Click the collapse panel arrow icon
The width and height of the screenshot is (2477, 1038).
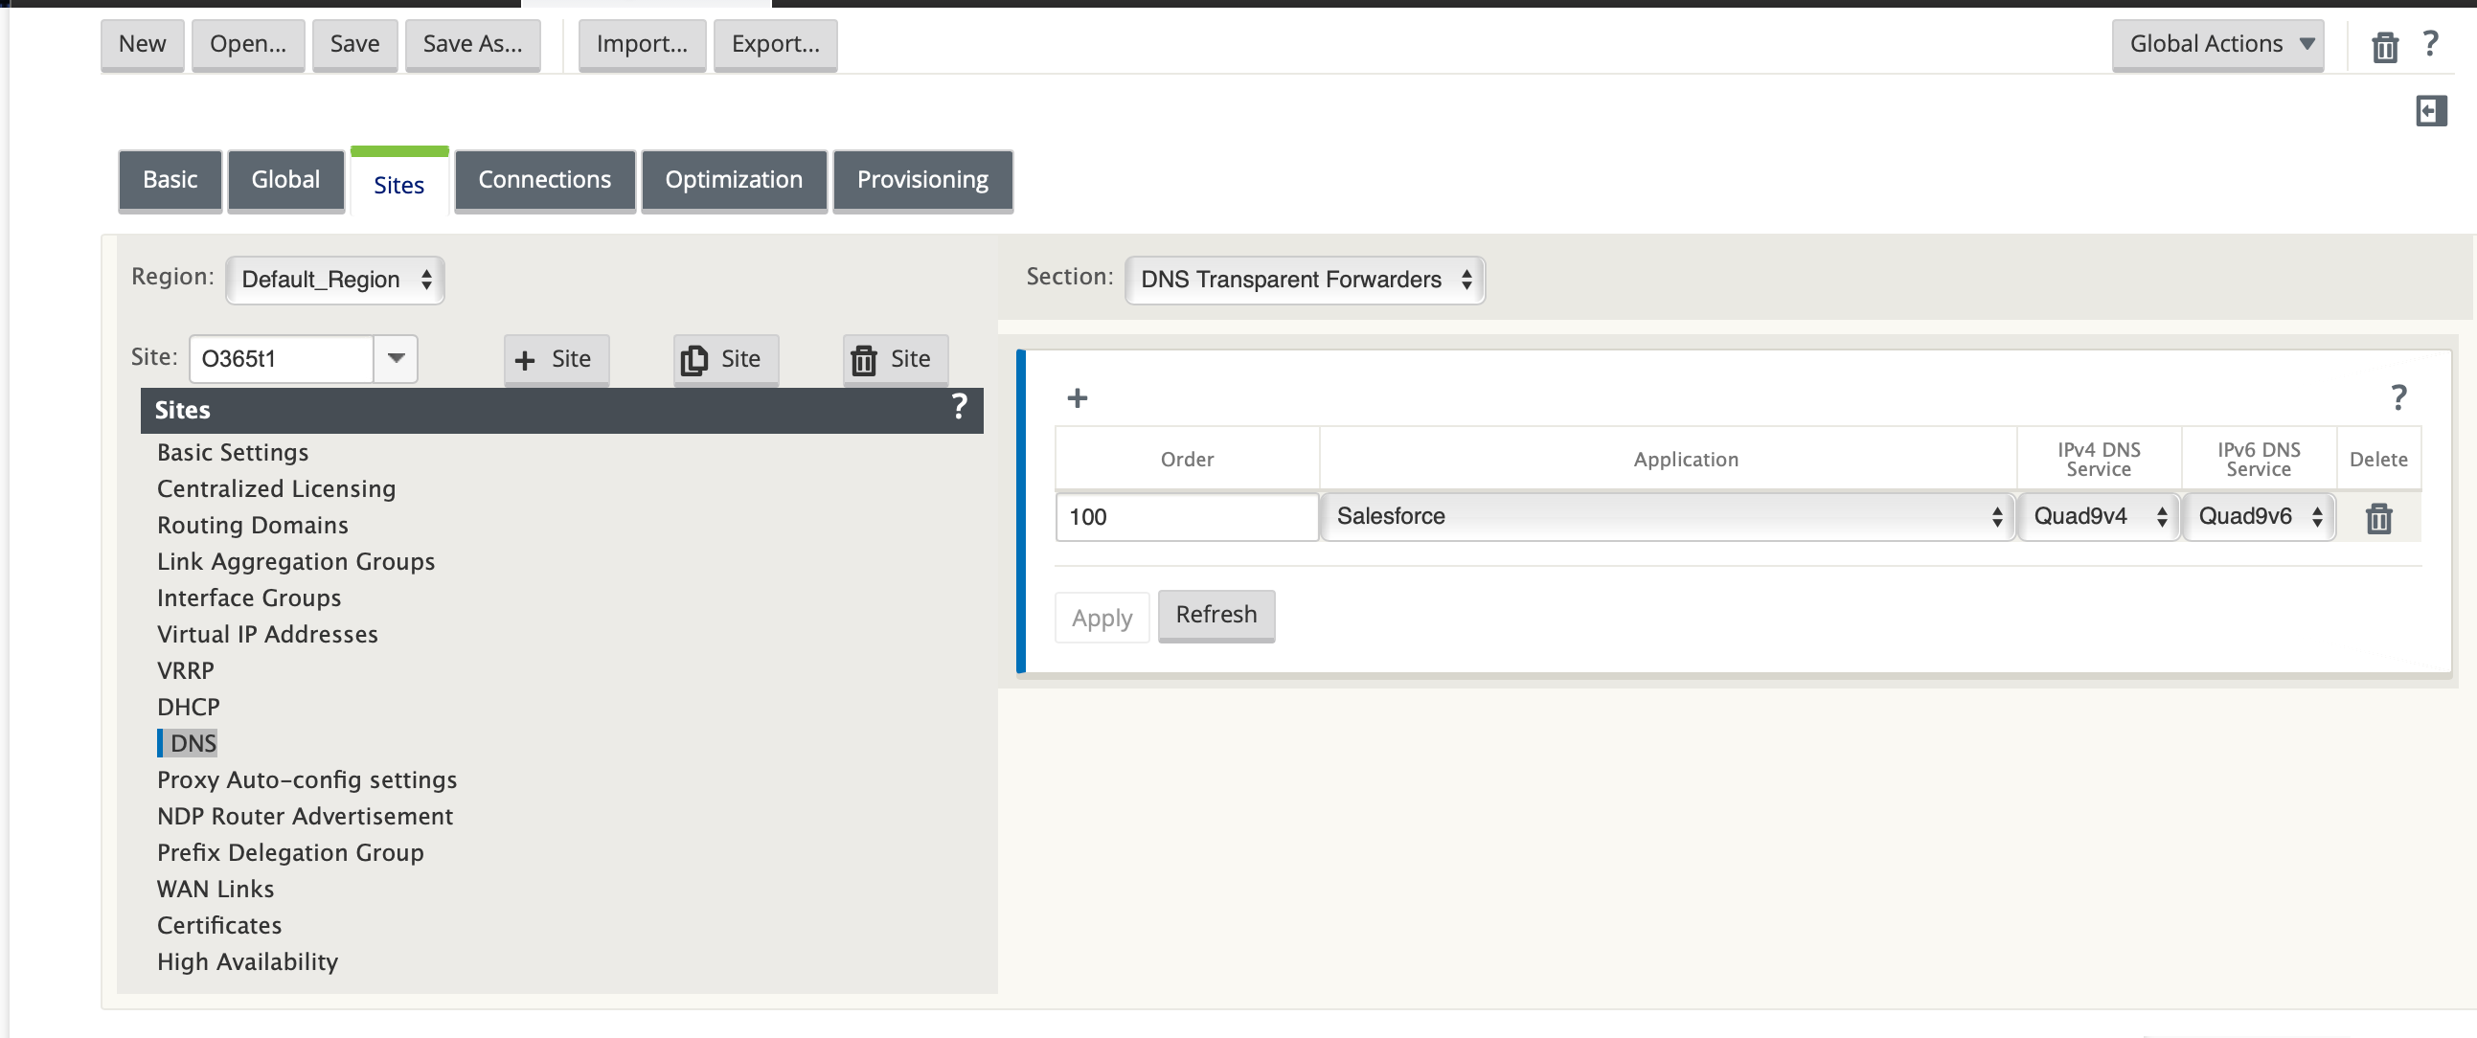point(2431,110)
